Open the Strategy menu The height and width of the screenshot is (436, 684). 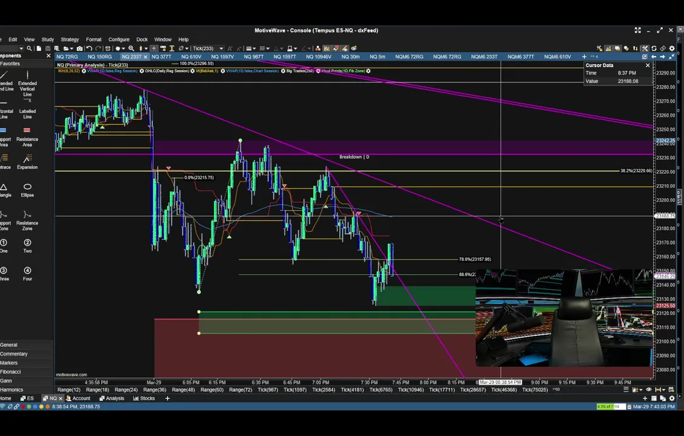(70, 39)
